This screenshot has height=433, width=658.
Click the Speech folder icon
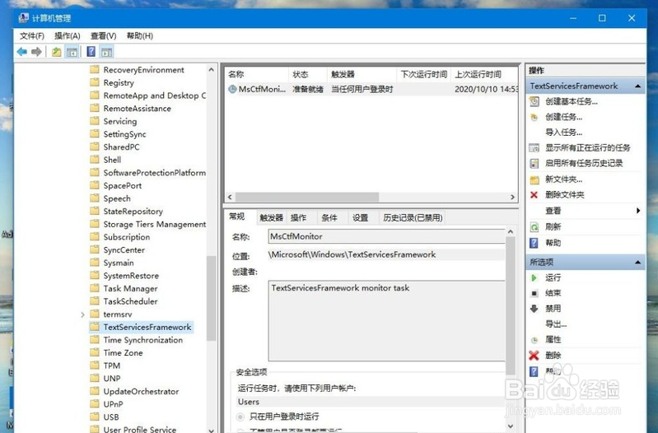95,198
